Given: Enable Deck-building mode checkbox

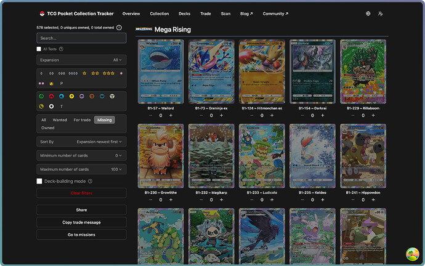Looking at the screenshot, I should [x=39, y=181].
